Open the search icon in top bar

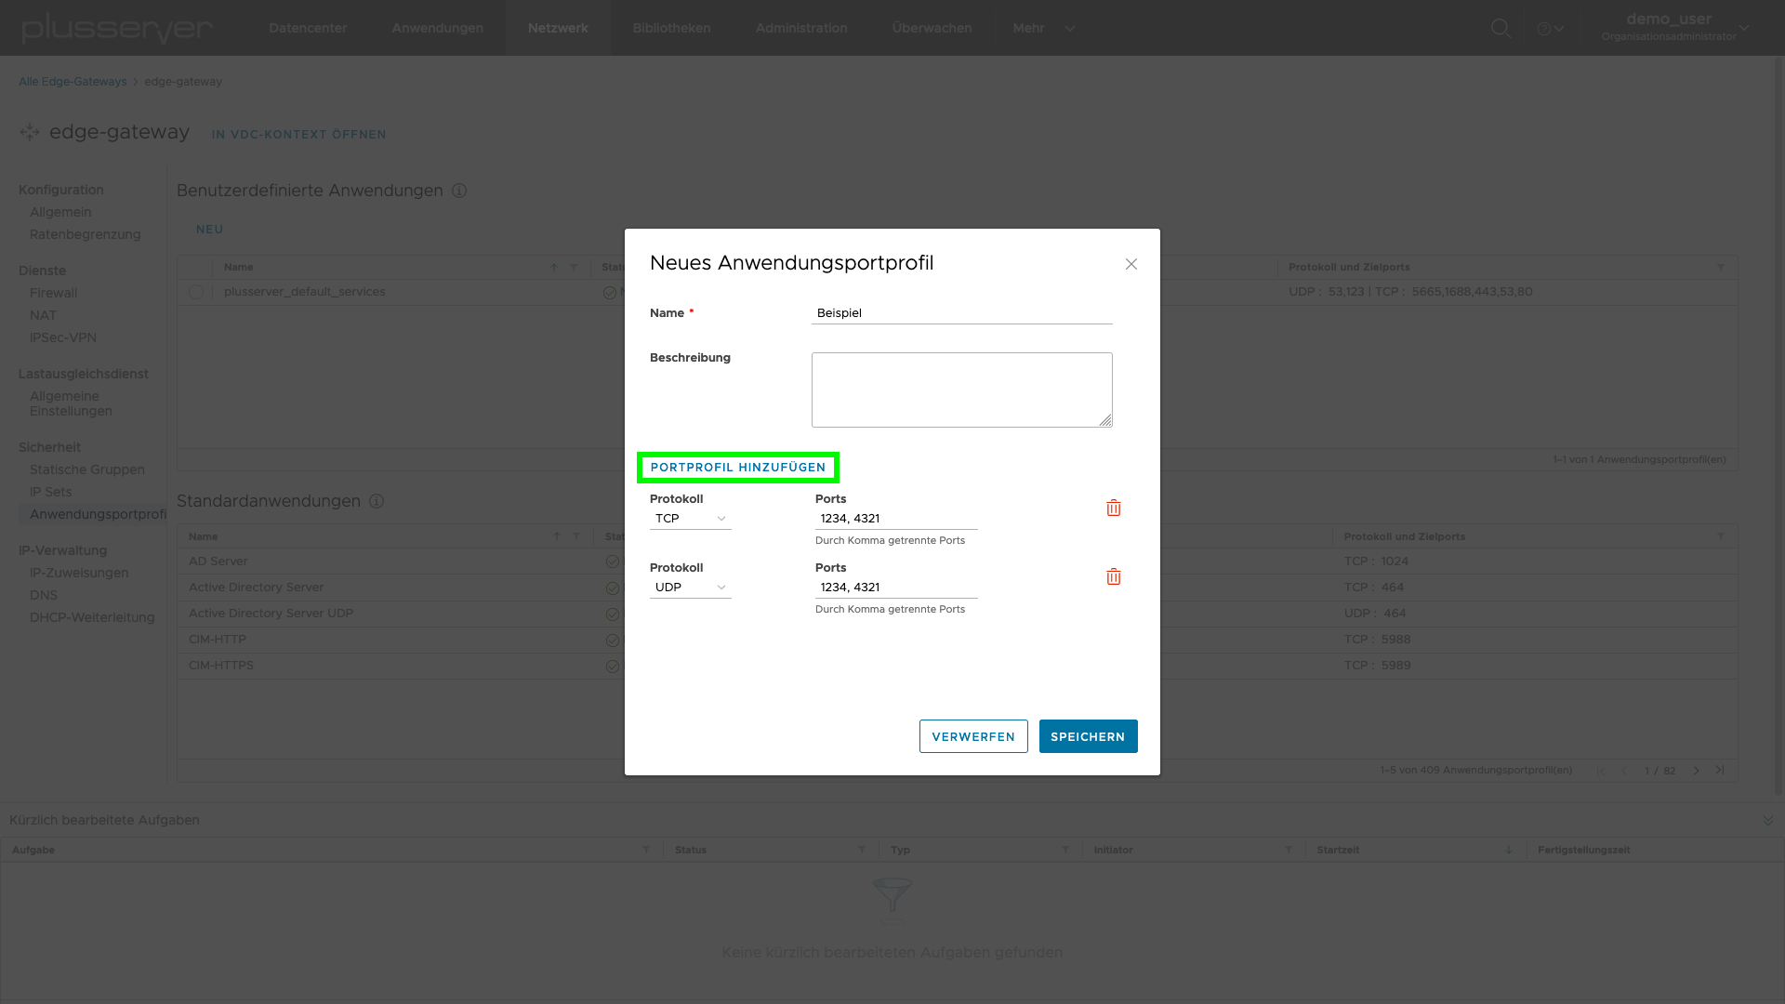click(1500, 28)
